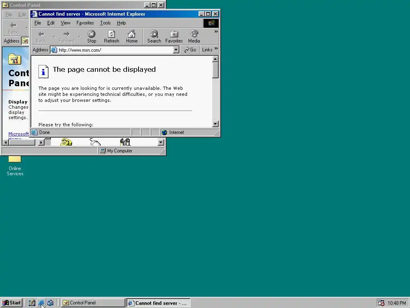The image size is (410, 308).
Task: Click the Control Panel address folder icon
Action: coord(25,41)
